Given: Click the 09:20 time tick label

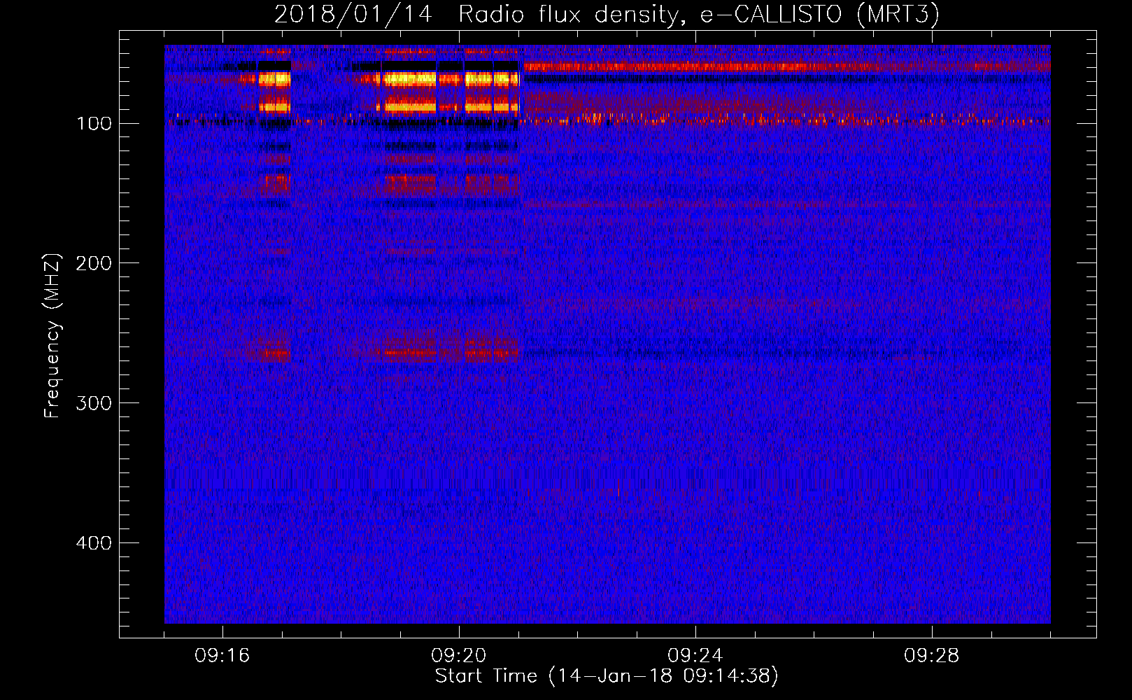Looking at the screenshot, I should coord(459,656).
